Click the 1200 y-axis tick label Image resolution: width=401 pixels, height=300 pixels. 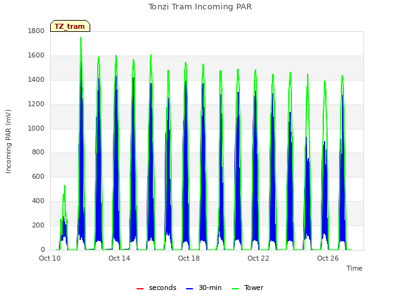[36, 104]
